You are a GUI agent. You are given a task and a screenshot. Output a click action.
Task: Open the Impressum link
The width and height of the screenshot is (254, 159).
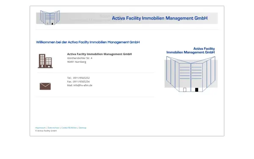coord(40,128)
